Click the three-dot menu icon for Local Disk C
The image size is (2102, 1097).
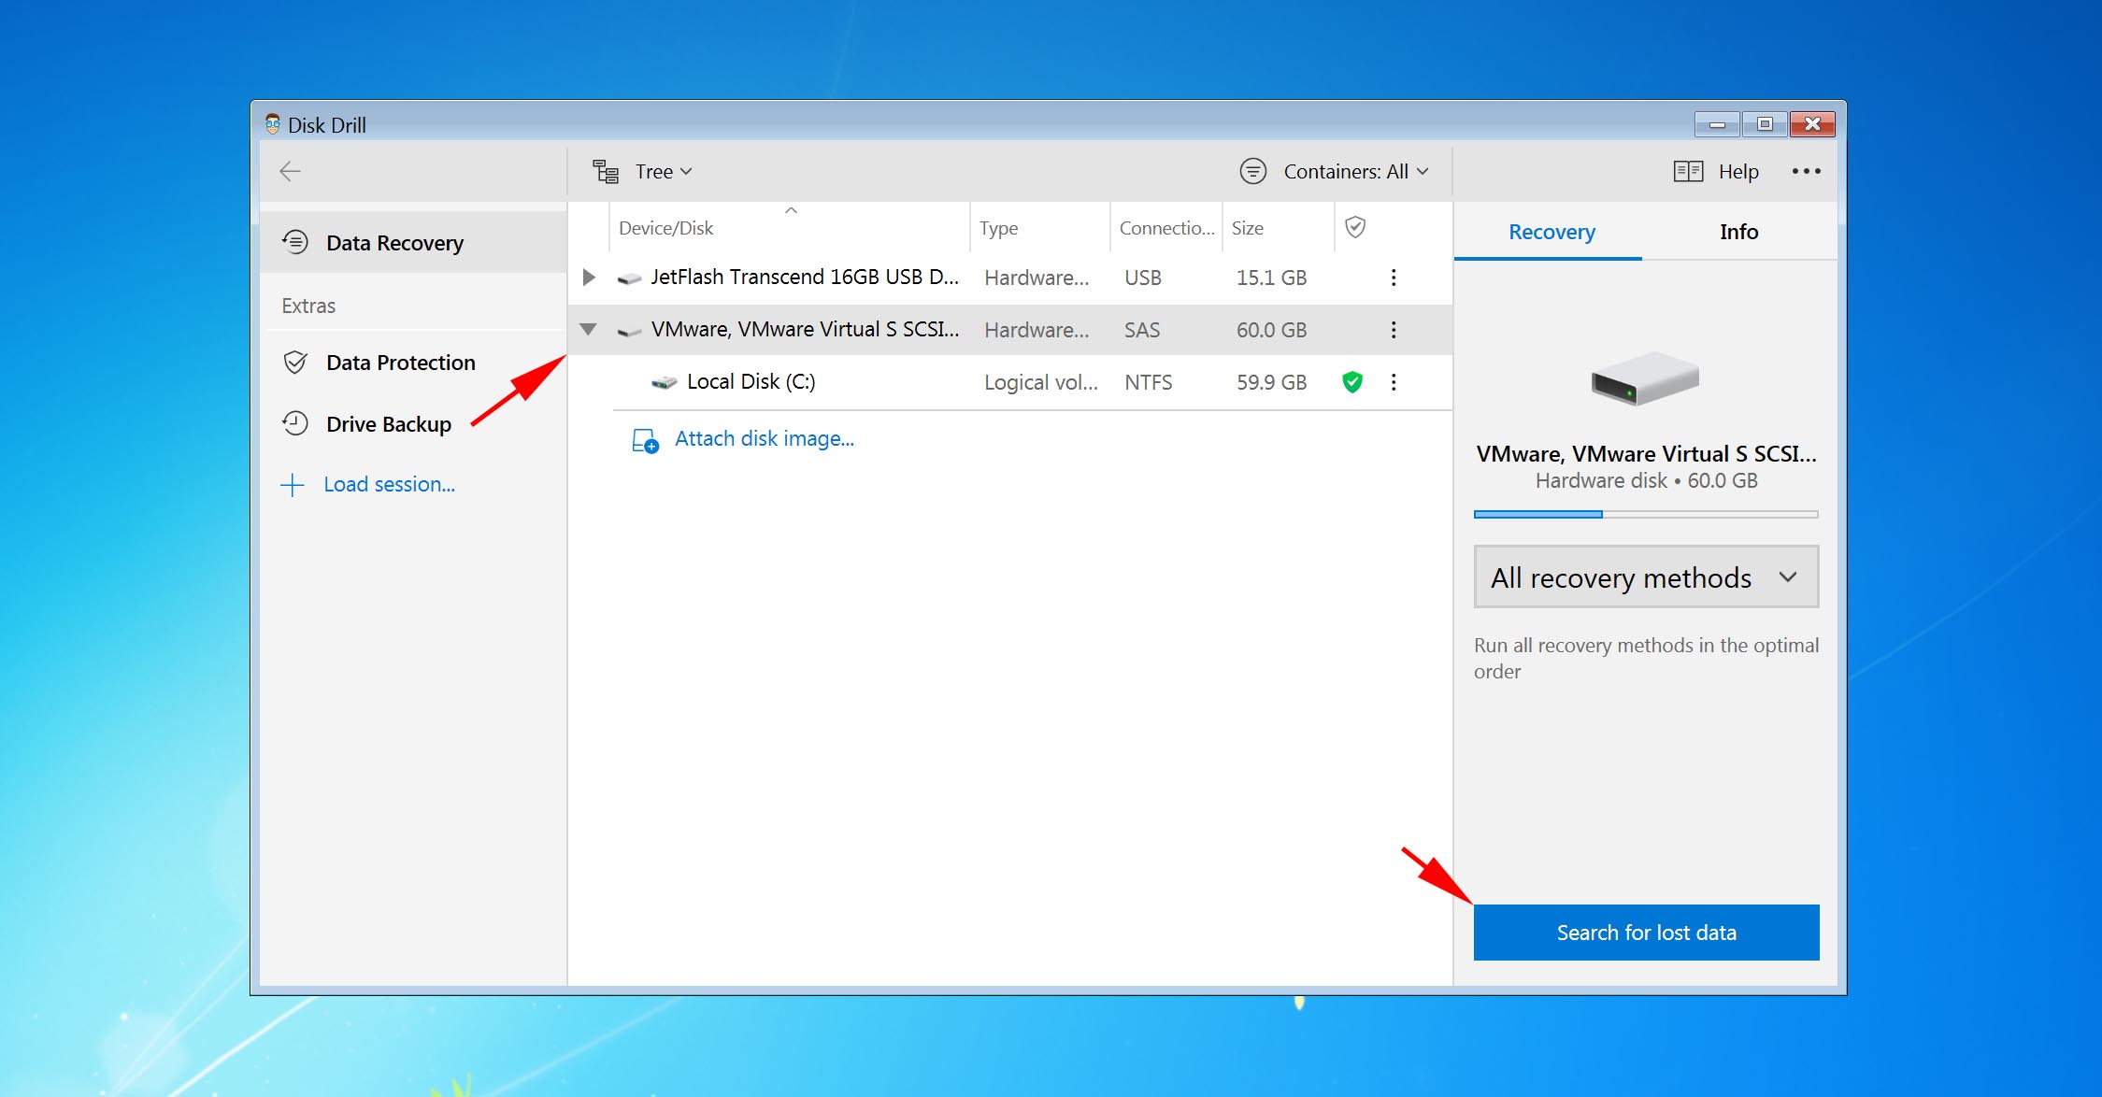pos(1394,382)
